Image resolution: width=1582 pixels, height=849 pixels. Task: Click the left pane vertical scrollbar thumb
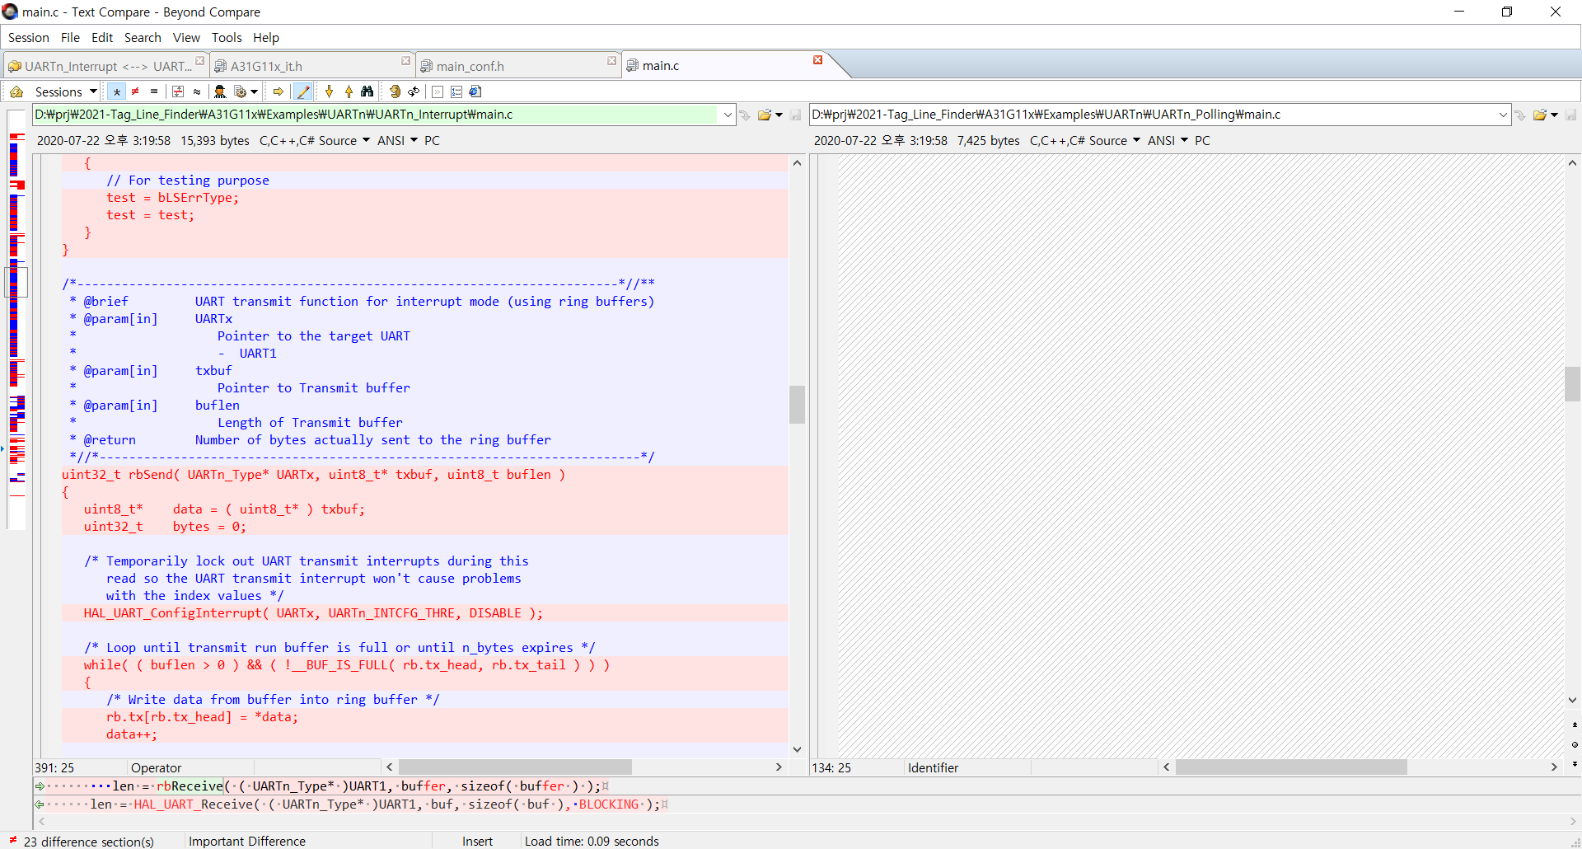797,404
